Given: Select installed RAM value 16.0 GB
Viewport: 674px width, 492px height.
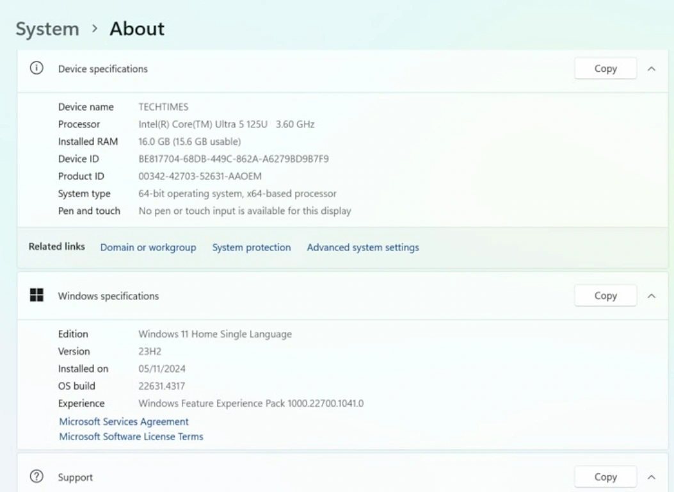Looking at the screenshot, I should coord(189,142).
